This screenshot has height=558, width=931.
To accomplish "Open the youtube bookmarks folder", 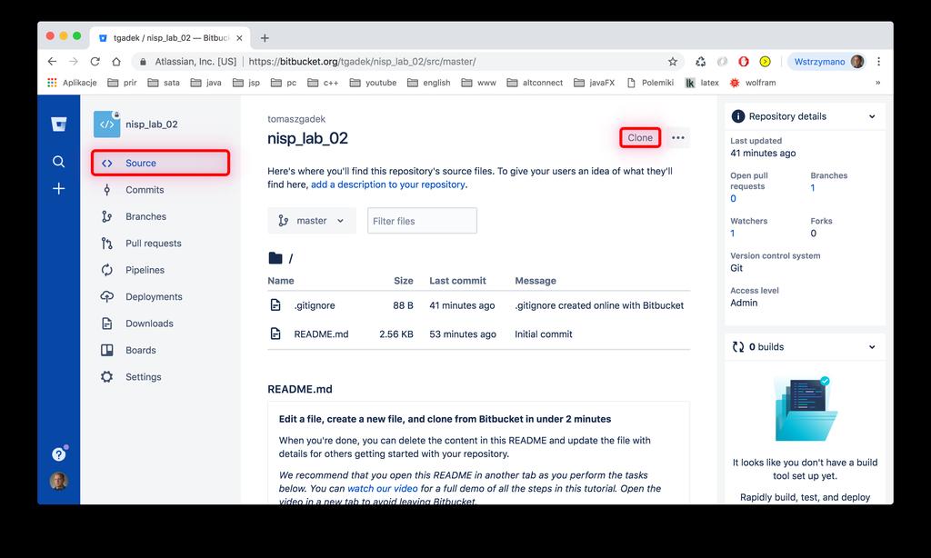I will [x=373, y=83].
